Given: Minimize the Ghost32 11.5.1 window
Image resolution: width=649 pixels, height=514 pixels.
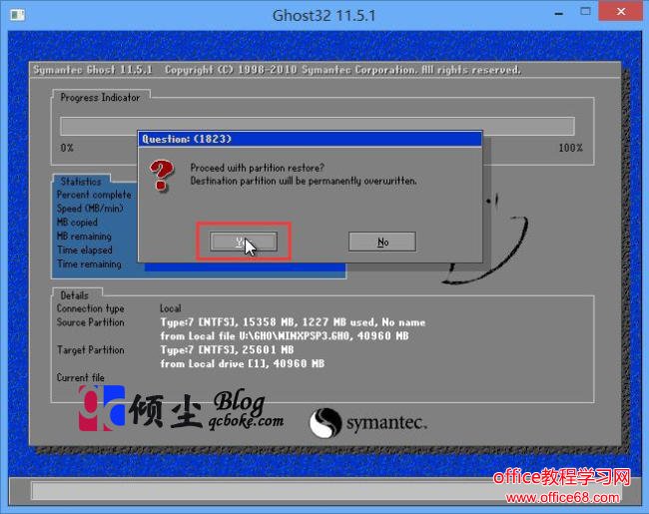Looking at the screenshot, I should coord(559,14).
